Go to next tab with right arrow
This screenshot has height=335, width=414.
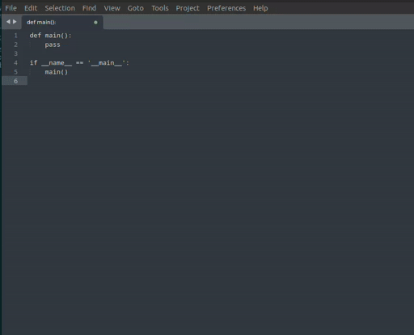[x=15, y=22]
